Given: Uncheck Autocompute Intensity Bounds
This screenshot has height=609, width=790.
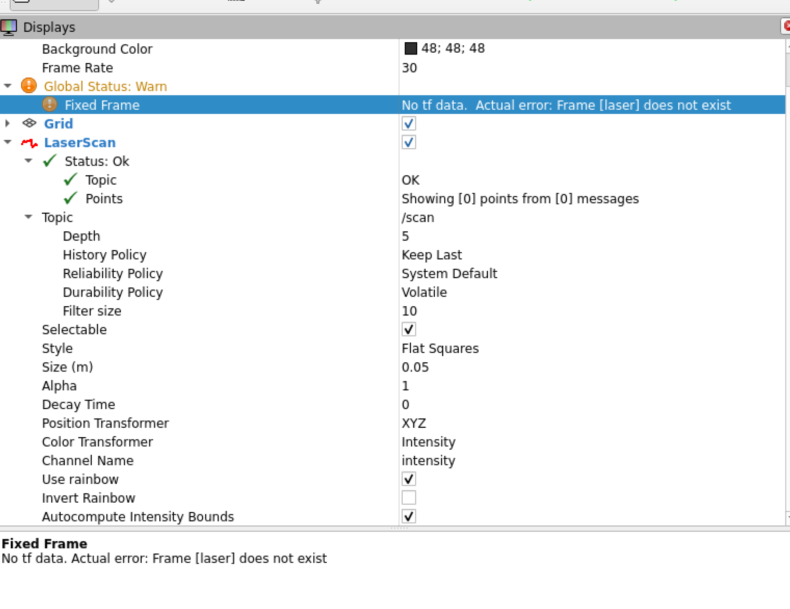Looking at the screenshot, I should pos(408,517).
